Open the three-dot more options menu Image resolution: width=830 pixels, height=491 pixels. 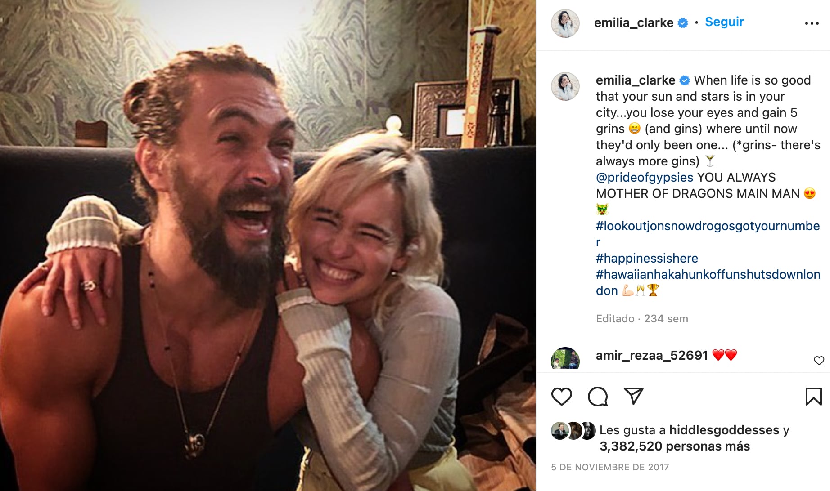[812, 23]
